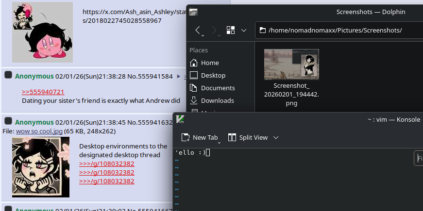The image size is (423, 211).
Task: Open post menu arrow beside No.555941584
Action: pyautogui.click(x=178, y=77)
